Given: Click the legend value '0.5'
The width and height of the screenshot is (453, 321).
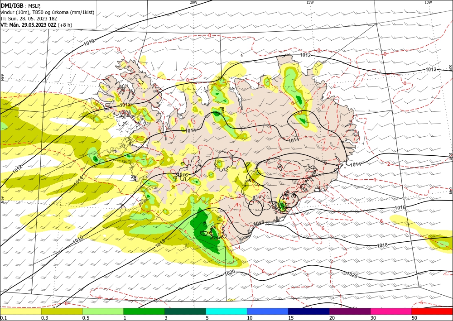Looking at the screenshot, I should click(86, 318).
